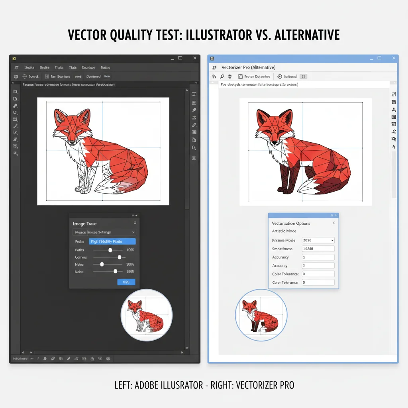Image resolution: width=408 pixels, height=408 pixels.
Task: Click the last Coler Telerance field
Action: pos(318,282)
